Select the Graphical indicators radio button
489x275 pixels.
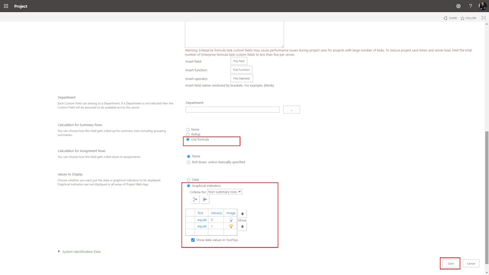point(188,186)
